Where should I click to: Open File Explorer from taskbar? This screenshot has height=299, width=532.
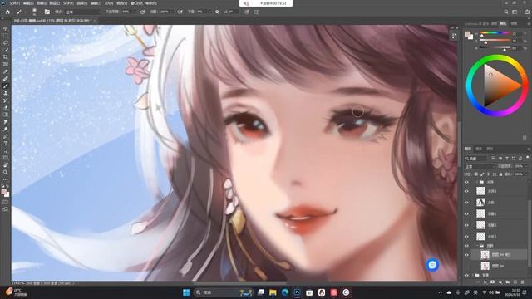[273, 292]
